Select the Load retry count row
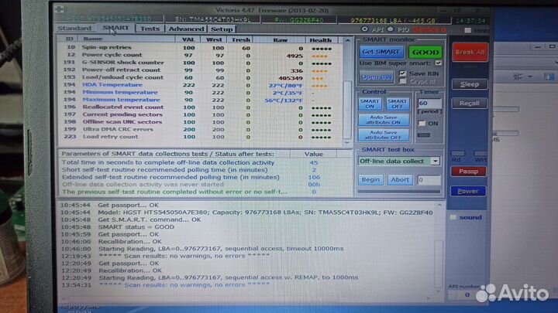The width and height of the screenshot is (558, 313). tap(199, 137)
